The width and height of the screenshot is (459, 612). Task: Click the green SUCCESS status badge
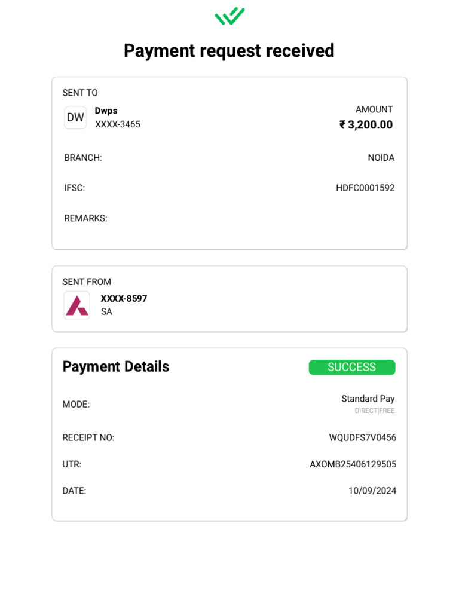(x=351, y=368)
